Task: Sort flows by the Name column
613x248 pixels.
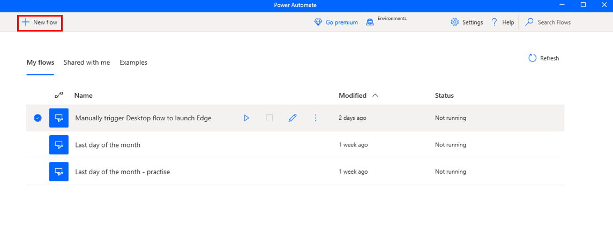Action: pos(83,96)
